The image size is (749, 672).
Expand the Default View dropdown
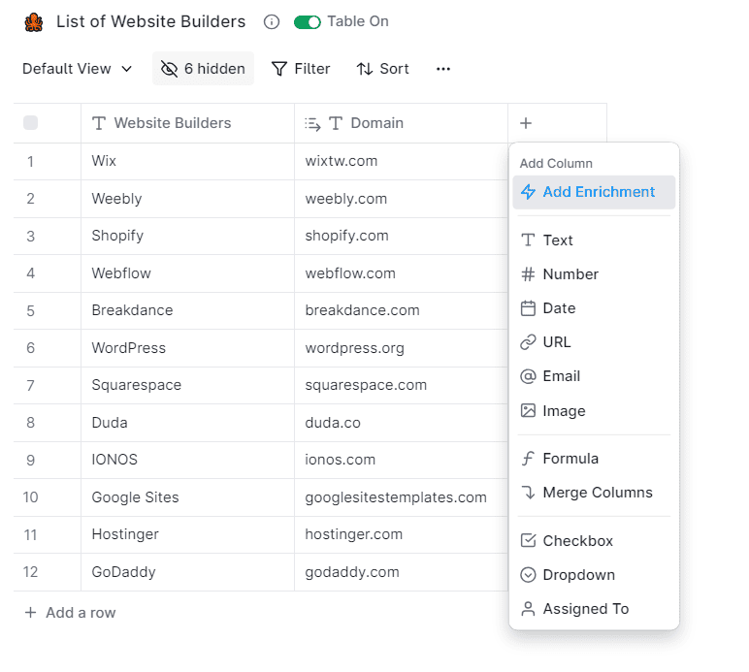pos(77,69)
